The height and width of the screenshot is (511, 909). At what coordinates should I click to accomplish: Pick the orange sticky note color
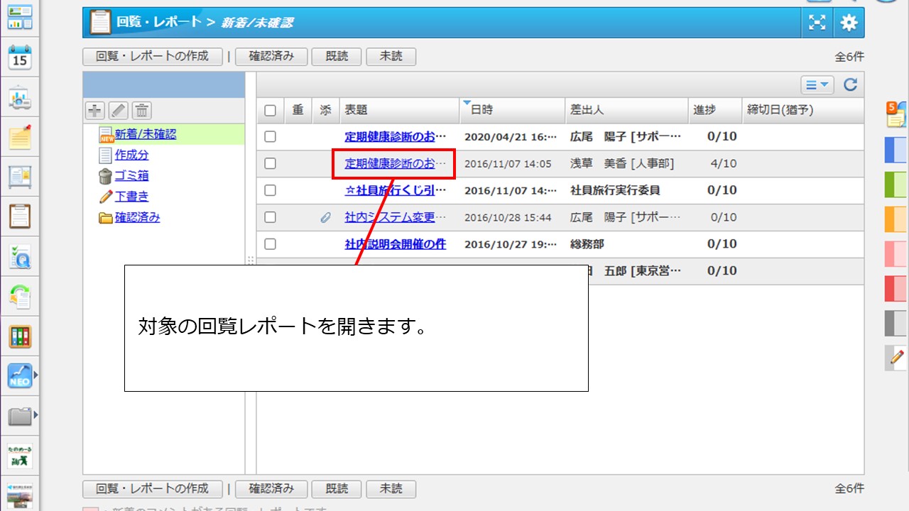click(x=896, y=219)
